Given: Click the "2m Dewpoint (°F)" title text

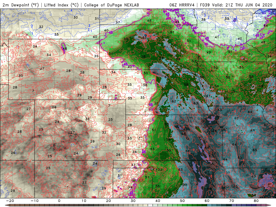Looking at the screenshot, I should [x=21, y=5].
